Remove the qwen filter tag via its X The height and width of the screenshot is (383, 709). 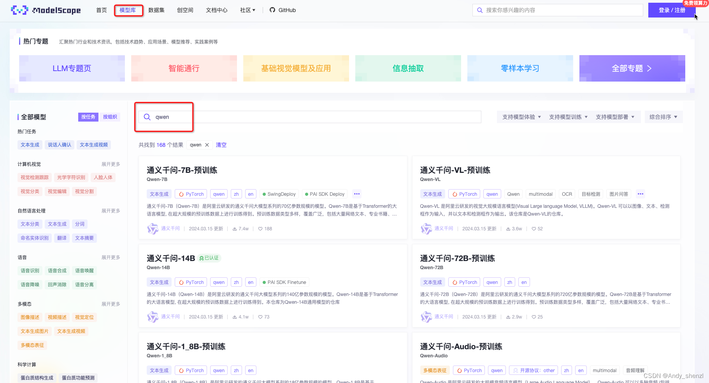point(207,145)
